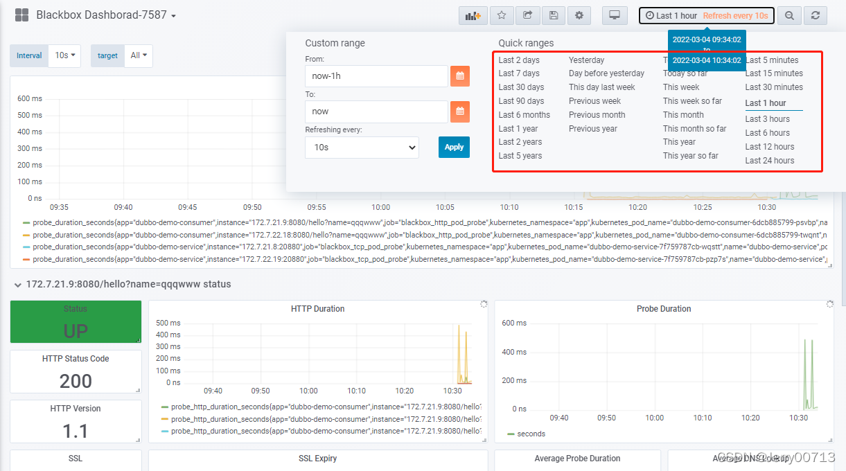Collapse the 172.7.21.9:8080 status row
The image size is (846, 471).
tap(123, 284)
